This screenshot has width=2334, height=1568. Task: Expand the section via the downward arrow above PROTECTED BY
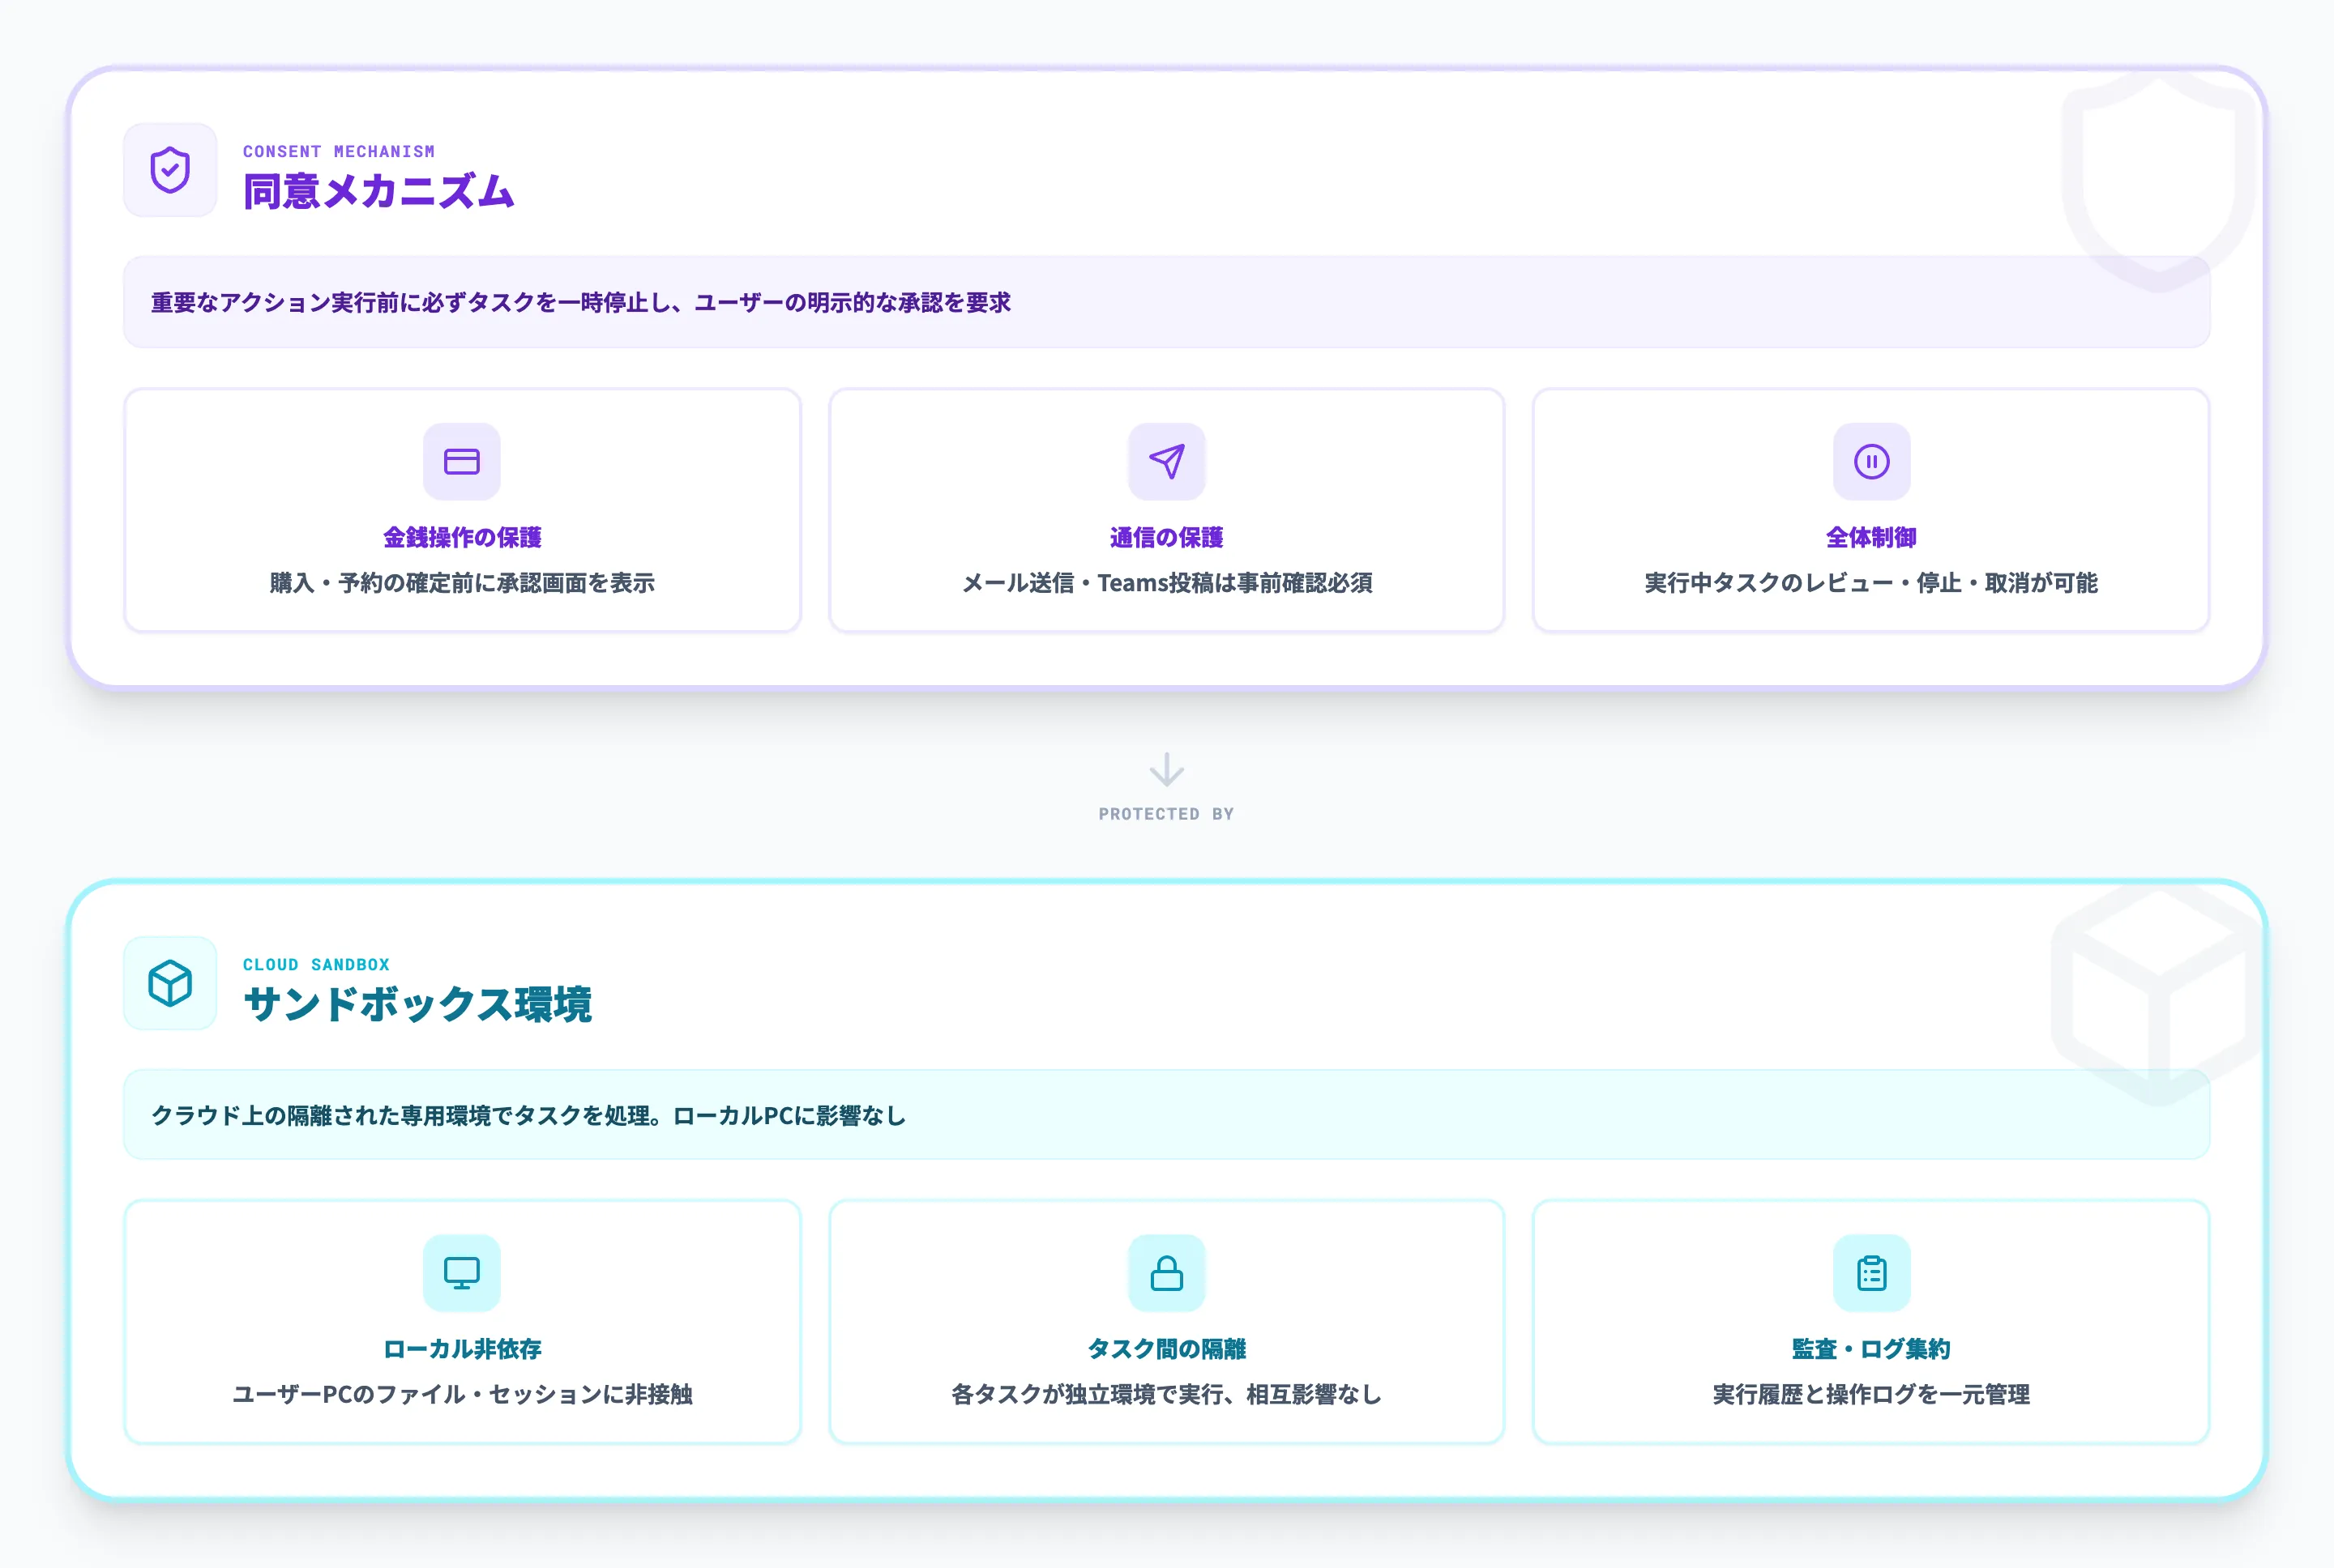point(1166,770)
